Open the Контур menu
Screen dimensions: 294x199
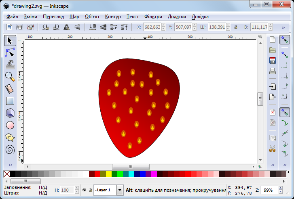tap(113, 17)
